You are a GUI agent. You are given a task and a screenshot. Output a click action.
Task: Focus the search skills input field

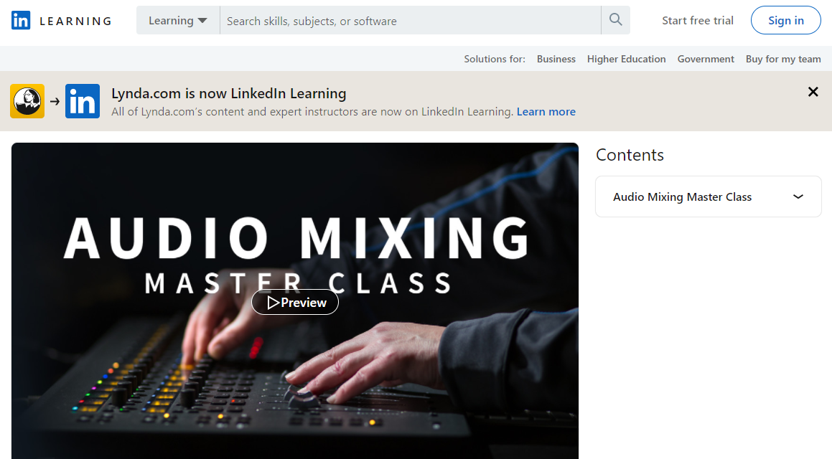410,20
